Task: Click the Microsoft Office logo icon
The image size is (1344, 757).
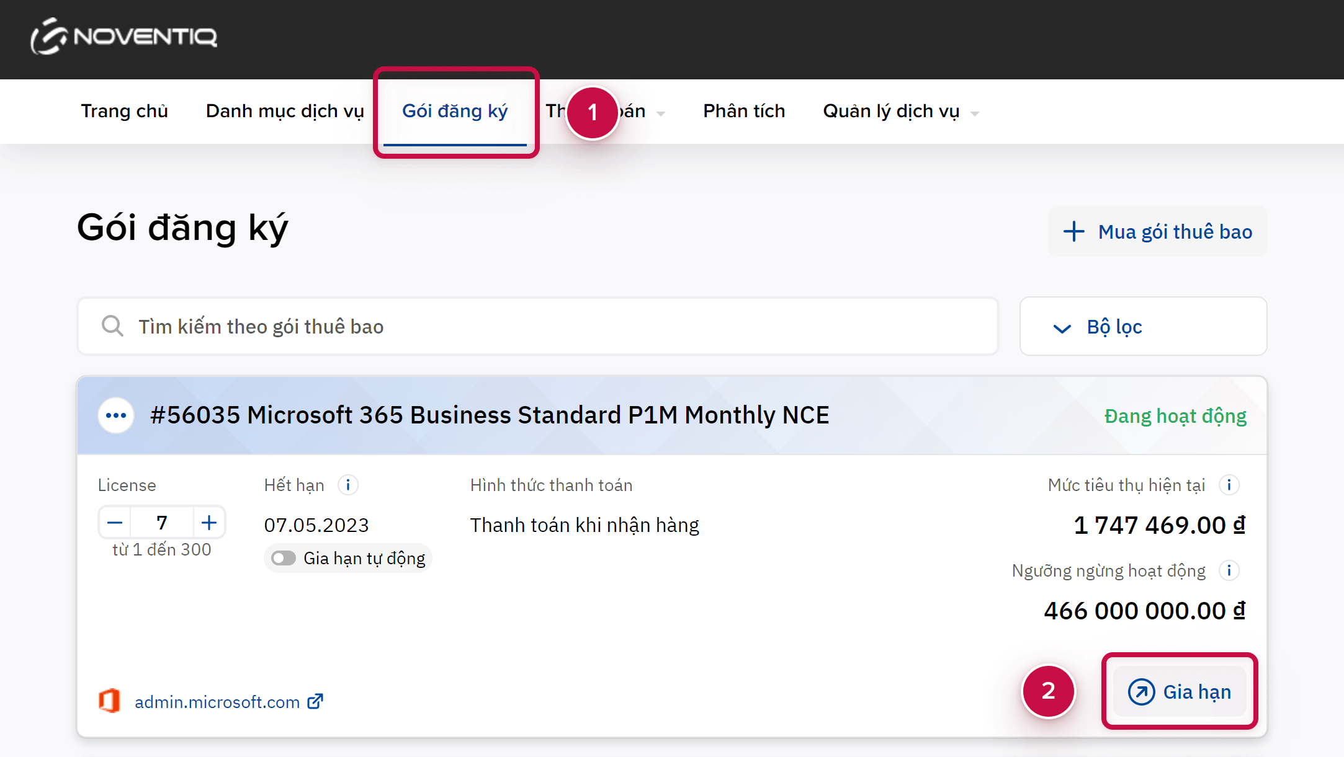Action: (110, 701)
